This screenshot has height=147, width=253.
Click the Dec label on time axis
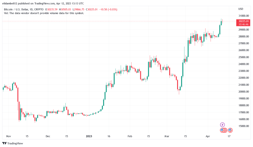point(48,136)
